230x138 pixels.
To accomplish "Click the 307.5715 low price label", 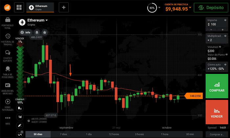I will (51, 115).
